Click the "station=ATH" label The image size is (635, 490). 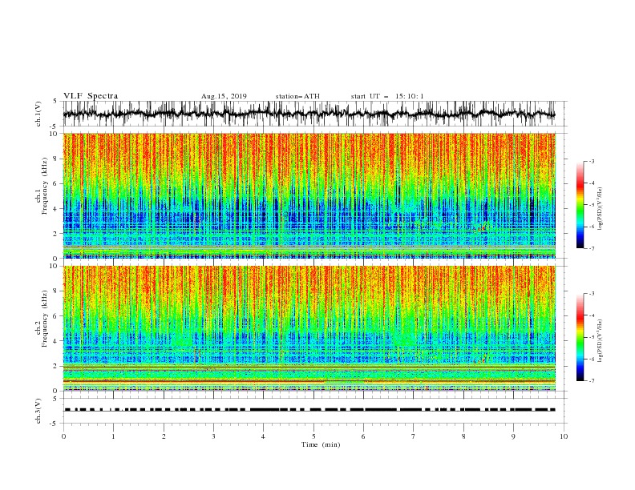[297, 96]
